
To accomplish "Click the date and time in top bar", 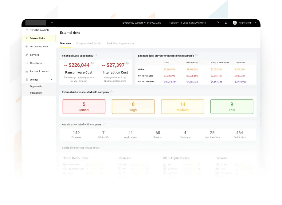I will (188, 23).
